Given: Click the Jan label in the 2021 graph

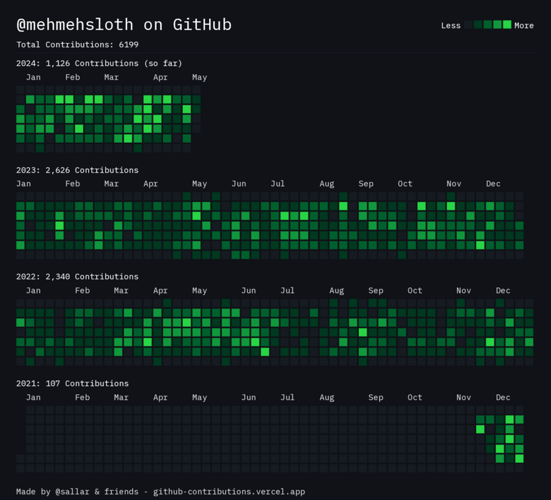Looking at the screenshot, I should tap(33, 397).
